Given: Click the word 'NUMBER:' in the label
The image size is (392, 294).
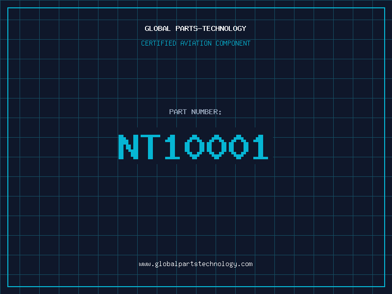Looking at the screenshot, I should click(206, 112).
